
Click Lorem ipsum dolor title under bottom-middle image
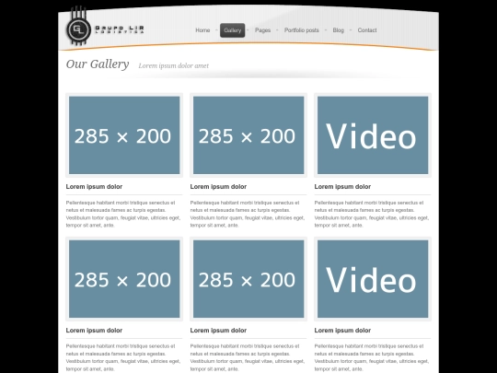tap(218, 331)
